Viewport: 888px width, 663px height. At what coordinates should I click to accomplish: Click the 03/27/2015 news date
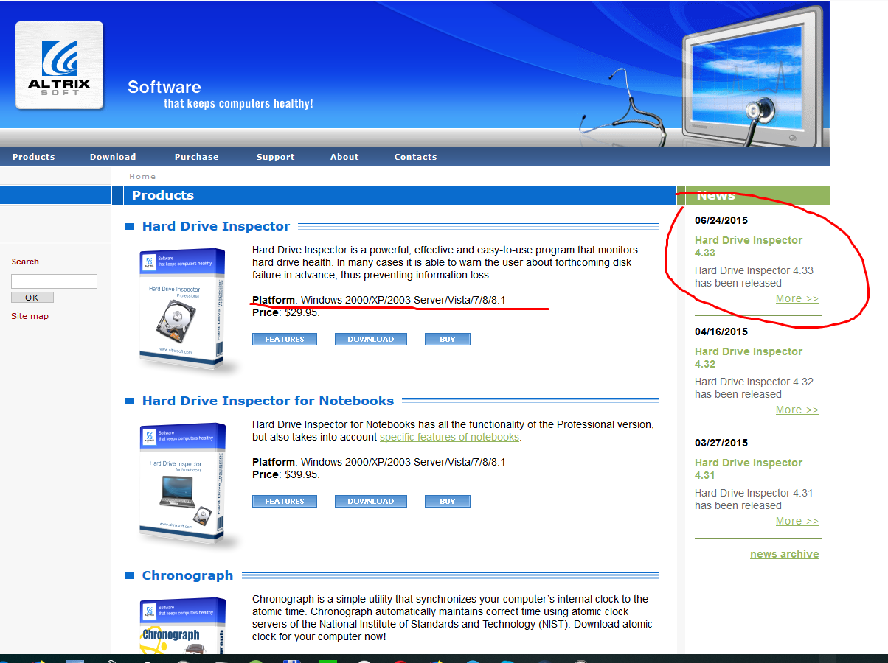(x=721, y=443)
